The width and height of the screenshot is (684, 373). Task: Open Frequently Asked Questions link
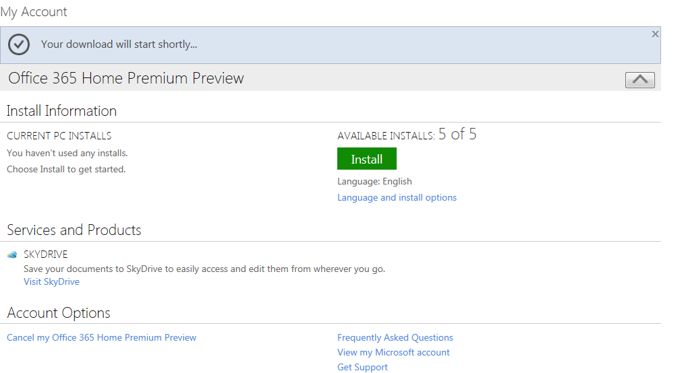click(395, 337)
